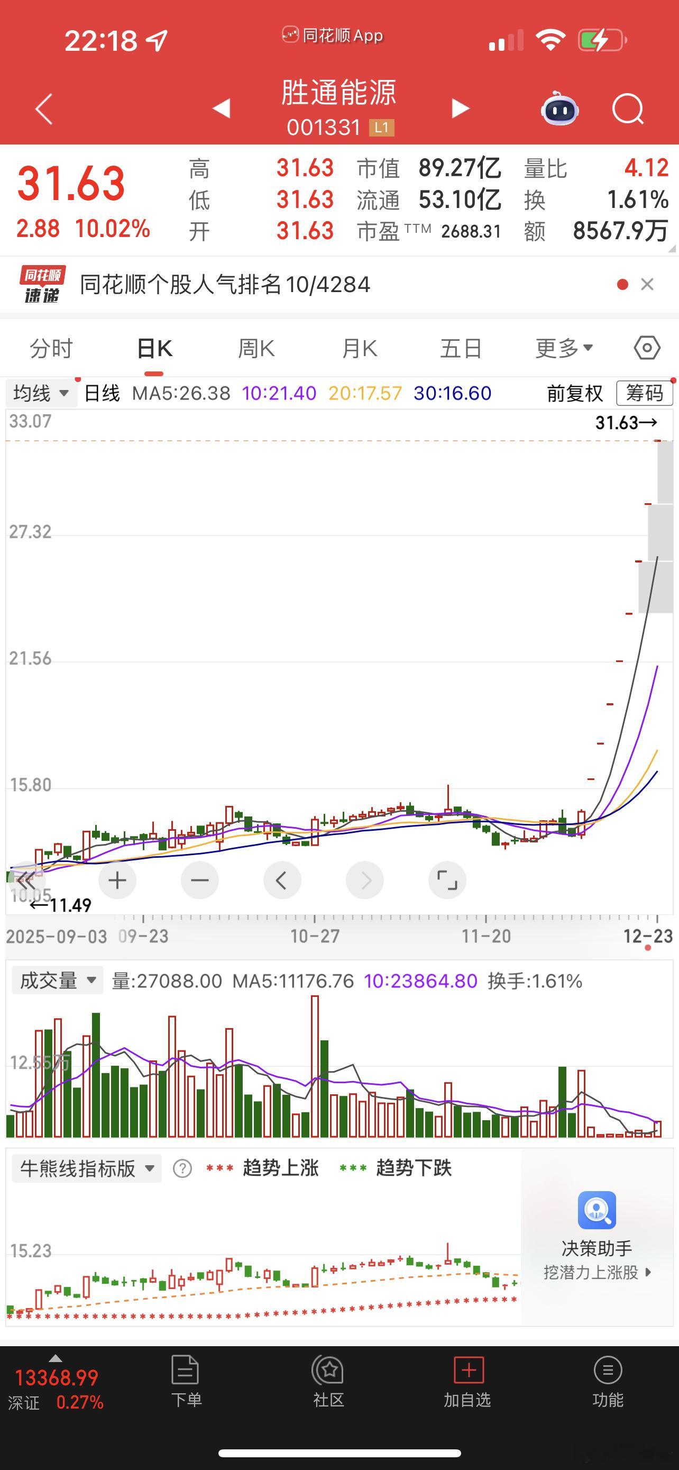Image resolution: width=679 pixels, height=1470 pixels.
Task: Expand 成交量 indicator dropdown
Action: pos(57,981)
